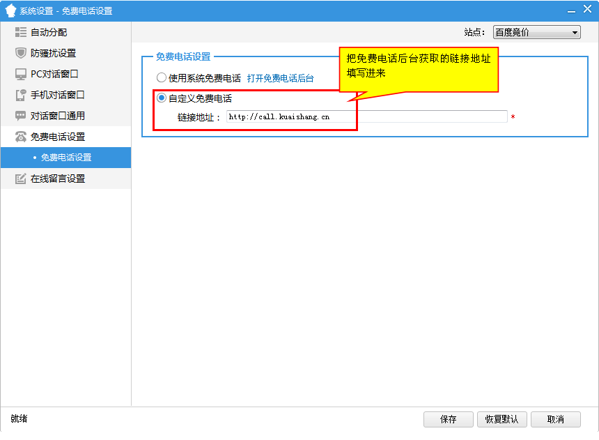The height and width of the screenshot is (440, 599).
Task: Click the 自动分配 grid icon in sidebar
Action: 21,32
